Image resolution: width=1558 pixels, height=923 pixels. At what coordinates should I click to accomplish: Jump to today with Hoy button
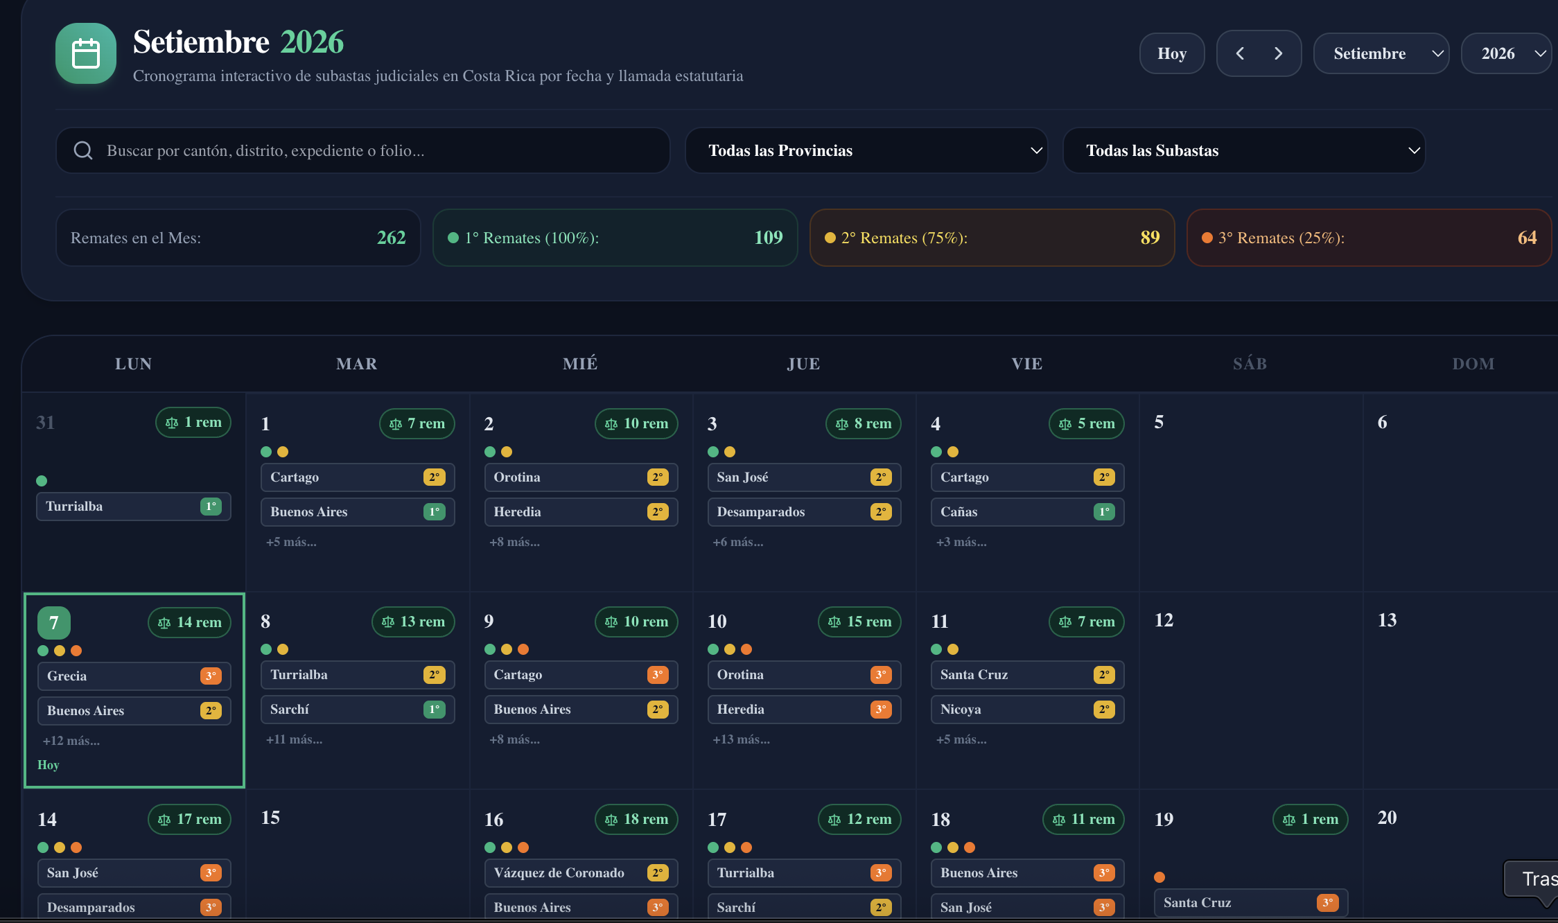1172,53
